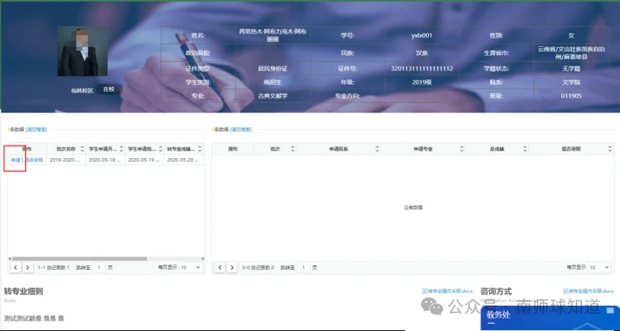Click left table horizontal scrollbar
Screen dimensions: 620x331
pyautogui.click(x=79, y=259)
